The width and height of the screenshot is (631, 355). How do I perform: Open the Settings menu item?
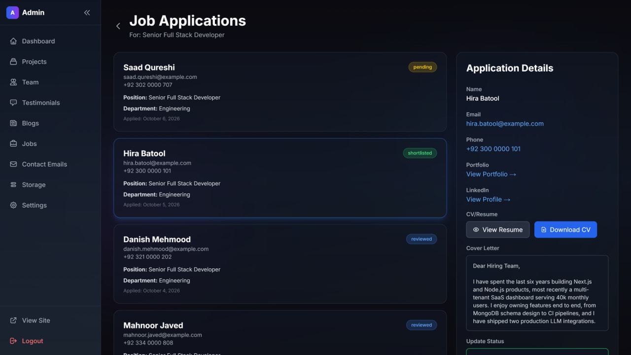tap(50, 205)
